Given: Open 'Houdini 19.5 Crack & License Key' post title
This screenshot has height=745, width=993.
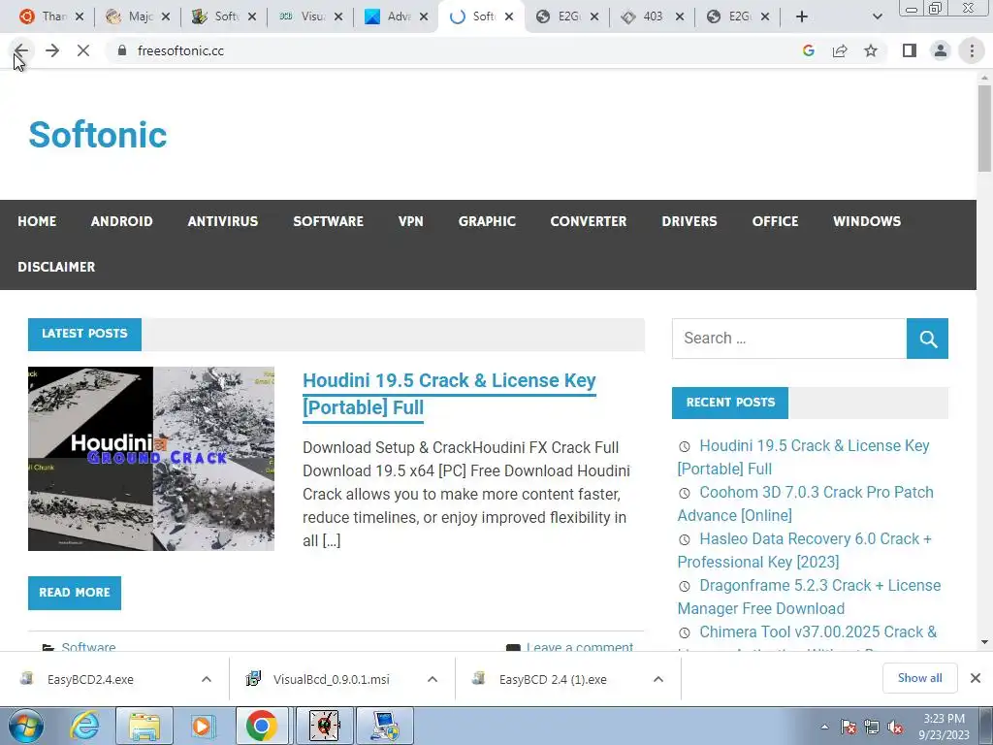Looking at the screenshot, I should click(x=449, y=394).
